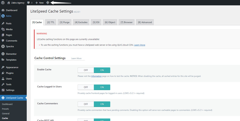This screenshot has height=121, width=240.
Task: Set Cache Logged-in Users to OFF
Action: tap(86, 87)
